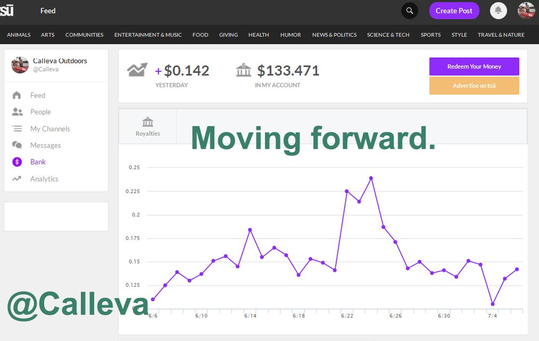Open the GIVING category

pyautogui.click(x=228, y=35)
